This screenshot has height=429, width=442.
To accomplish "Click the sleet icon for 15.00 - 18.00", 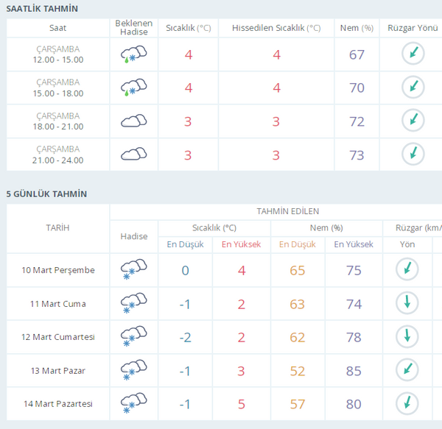I will tap(133, 88).
